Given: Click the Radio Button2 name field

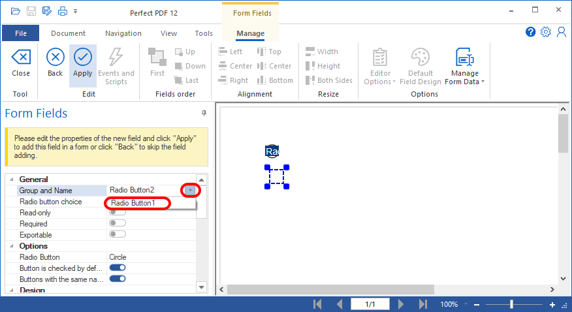Looking at the screenshot, I should (145, 190).
